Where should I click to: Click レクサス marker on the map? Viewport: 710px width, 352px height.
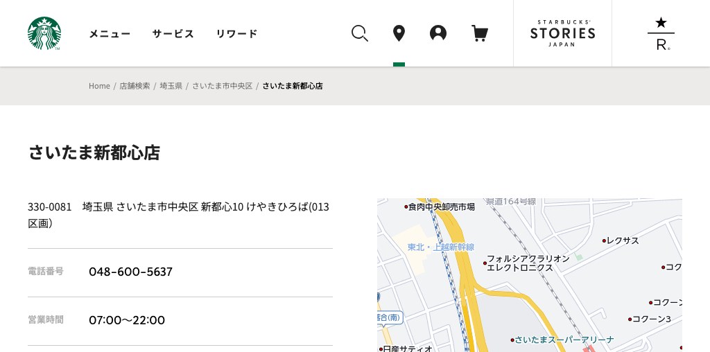(621, 240)
